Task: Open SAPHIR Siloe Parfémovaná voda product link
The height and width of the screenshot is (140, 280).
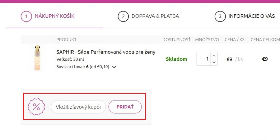Action: (106, 52)
